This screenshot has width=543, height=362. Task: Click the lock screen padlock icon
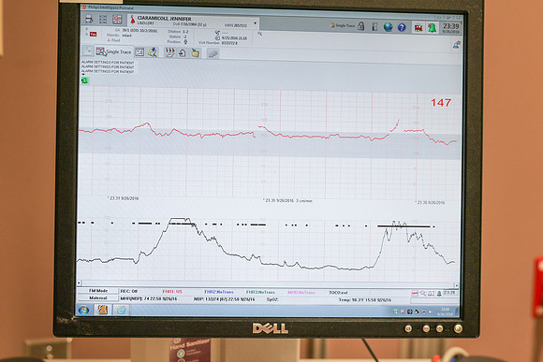(x=360, y=26)
